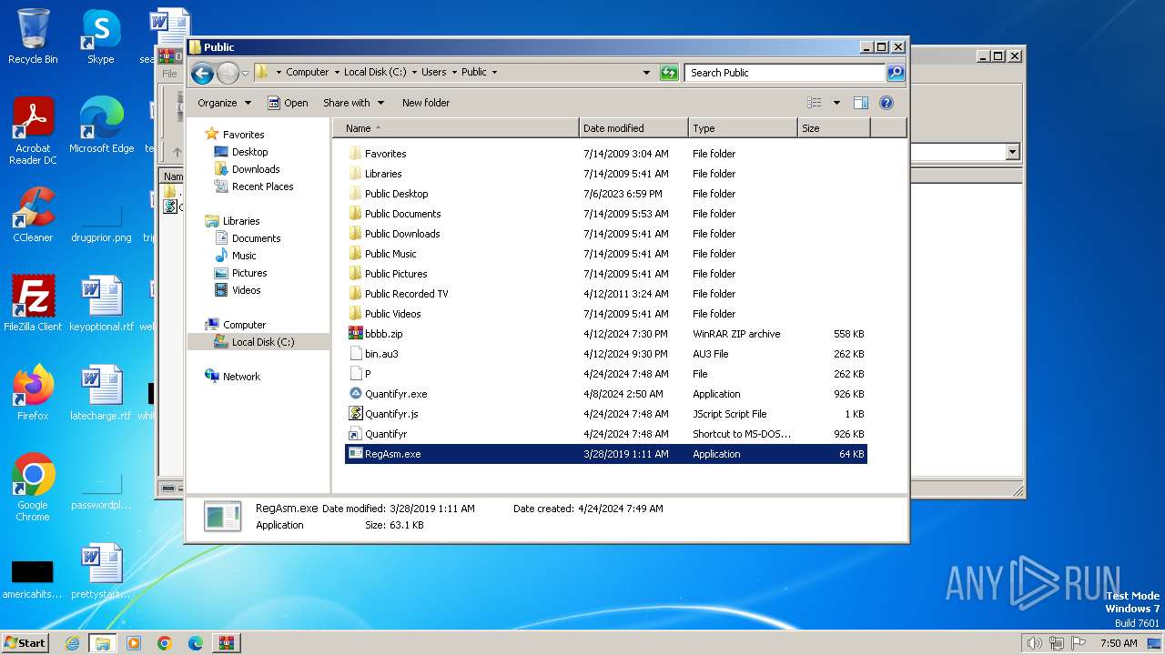
Task: Click the Forward navigation arrow in Explorer
Action: click(228, 73)
